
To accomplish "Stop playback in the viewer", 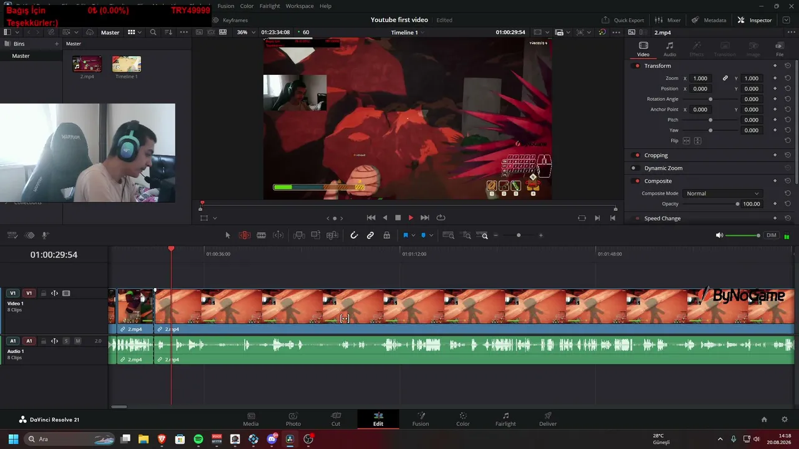I will 398,218.
